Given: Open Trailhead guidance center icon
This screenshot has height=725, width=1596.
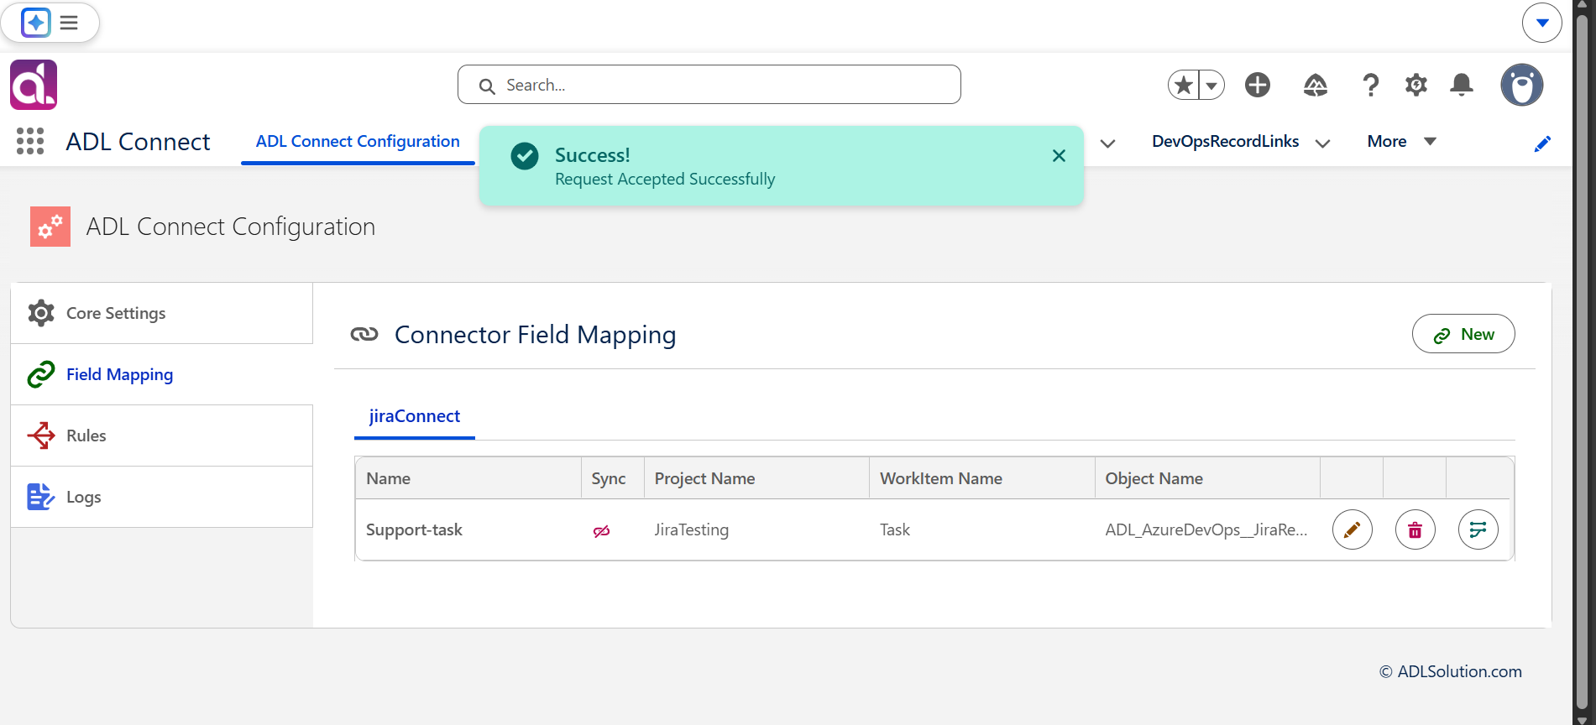Looking at the screenshot, I should tap(1315, 85).
